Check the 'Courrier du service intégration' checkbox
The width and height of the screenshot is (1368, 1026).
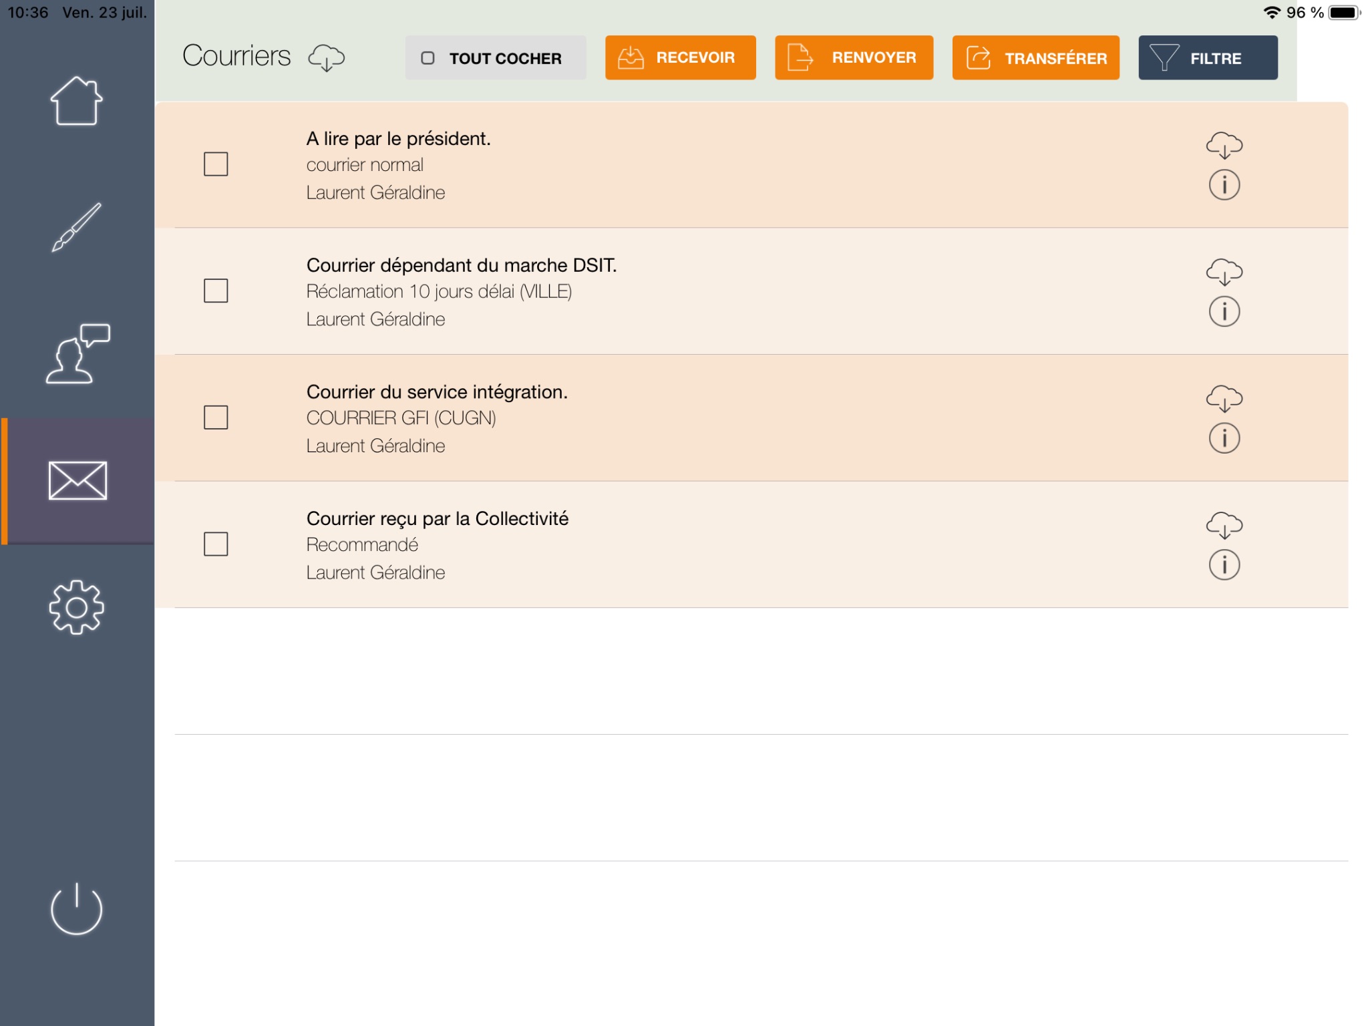pyautogui.click(x=216, y=417)
